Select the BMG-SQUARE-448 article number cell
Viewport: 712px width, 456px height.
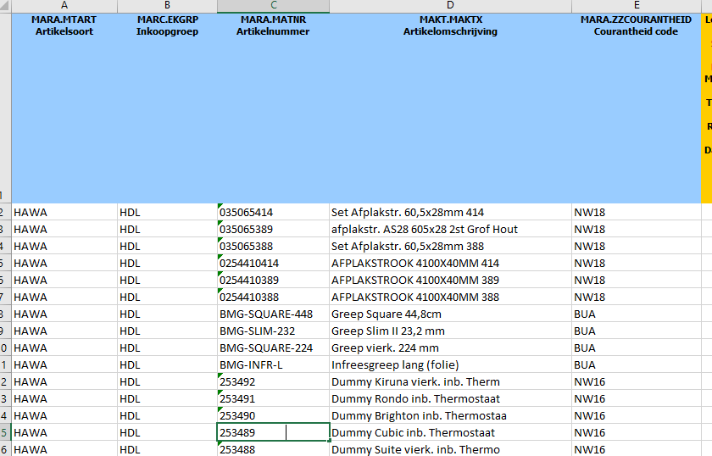point(273,314)
